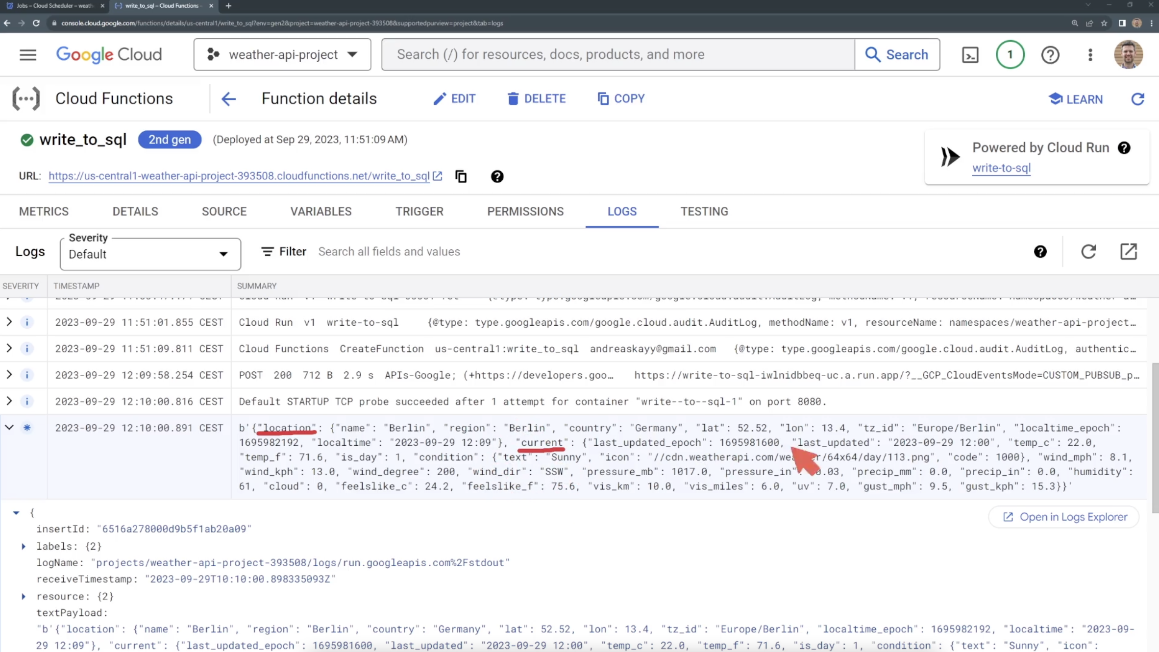Screen dimensions: 1159x652
Task: Click help icon next to Powered by Cloud Run
Action: pos(1124,148)
